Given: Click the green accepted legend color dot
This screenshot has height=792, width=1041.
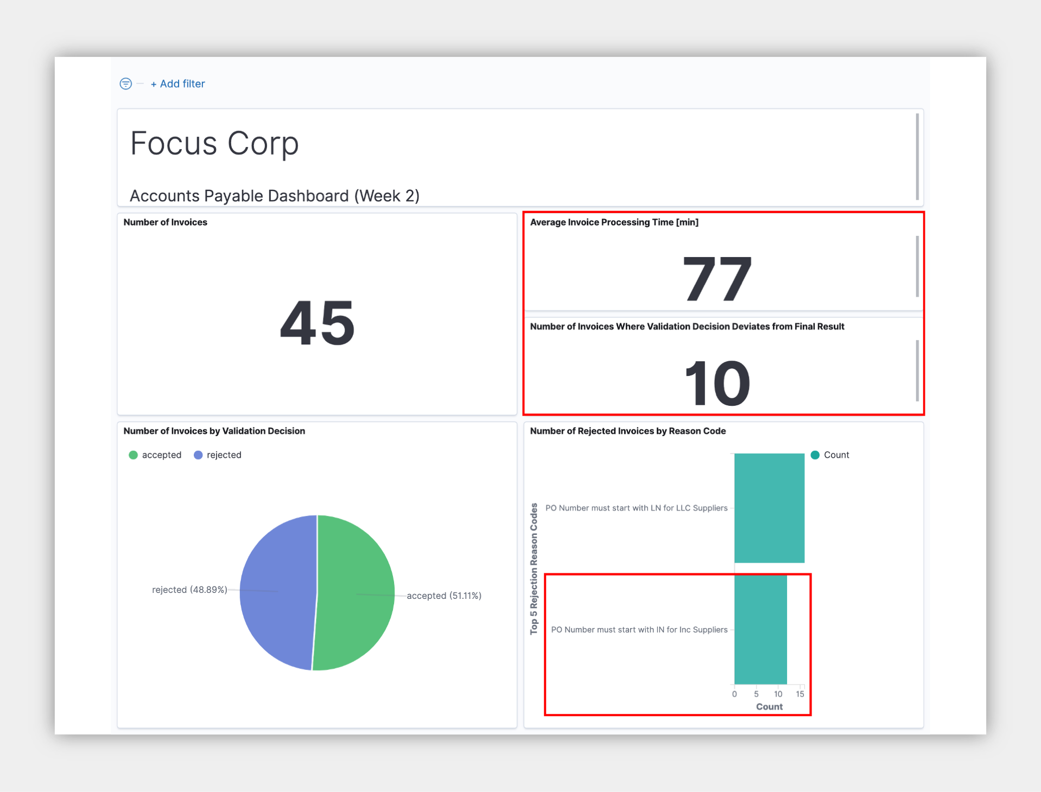Looking at the screenshot, I should click(133, 455).
